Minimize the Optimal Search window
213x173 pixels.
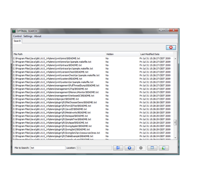[x=161, y=30]
